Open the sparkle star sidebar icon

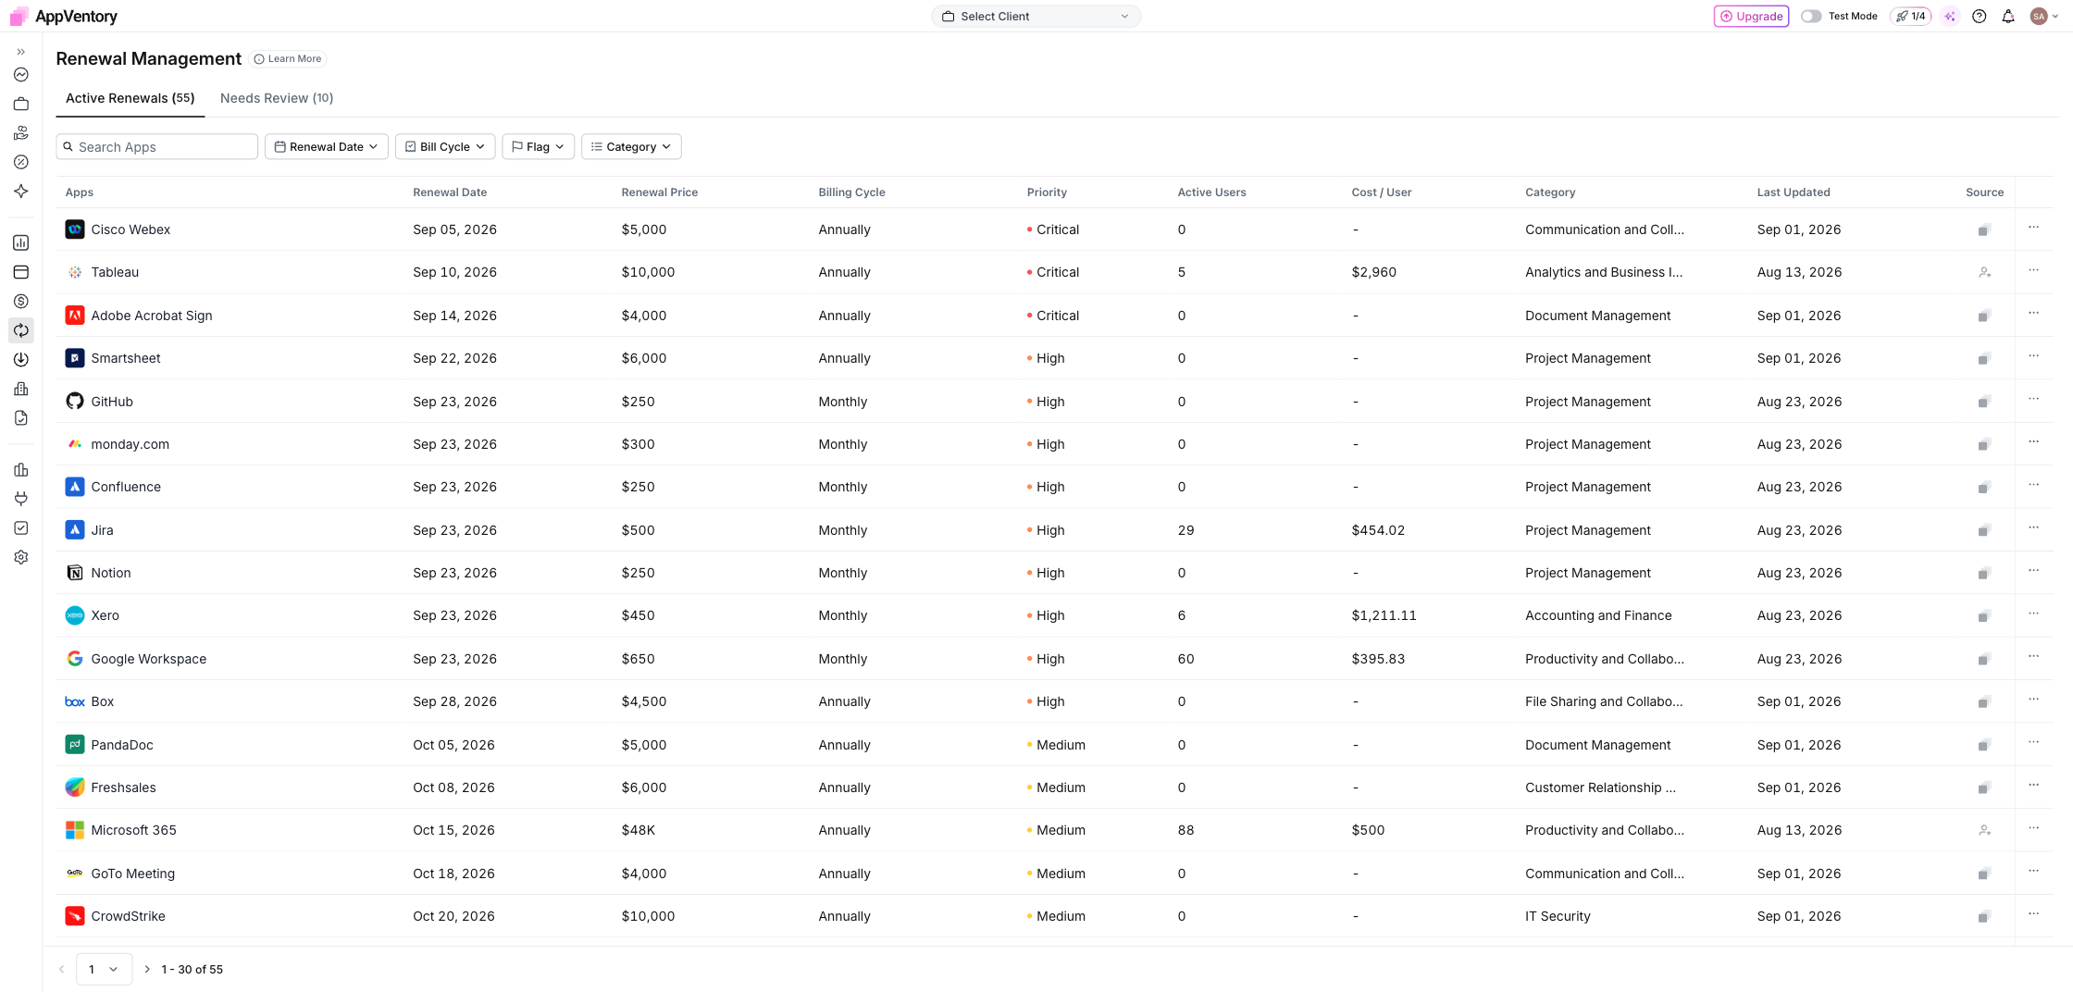pyautogui.click(x=20, y=191)
